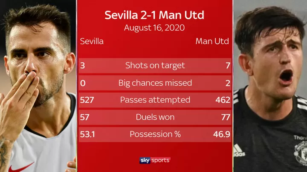Select the Man Utd column header
307x172 pixels.
pyautogui.click(x=212, y=42)
